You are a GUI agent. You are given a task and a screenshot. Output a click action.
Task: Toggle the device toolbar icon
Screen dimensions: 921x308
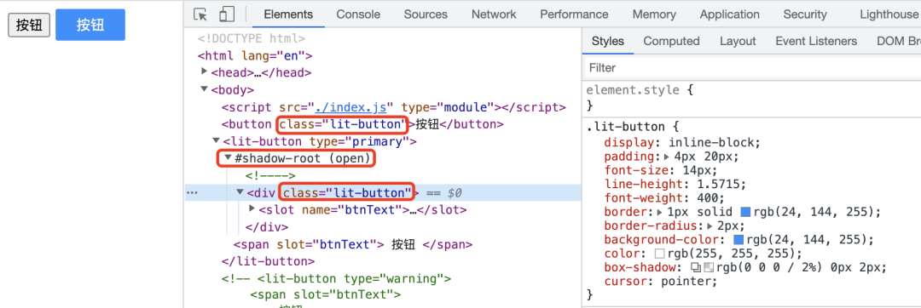tap(226, 14)
